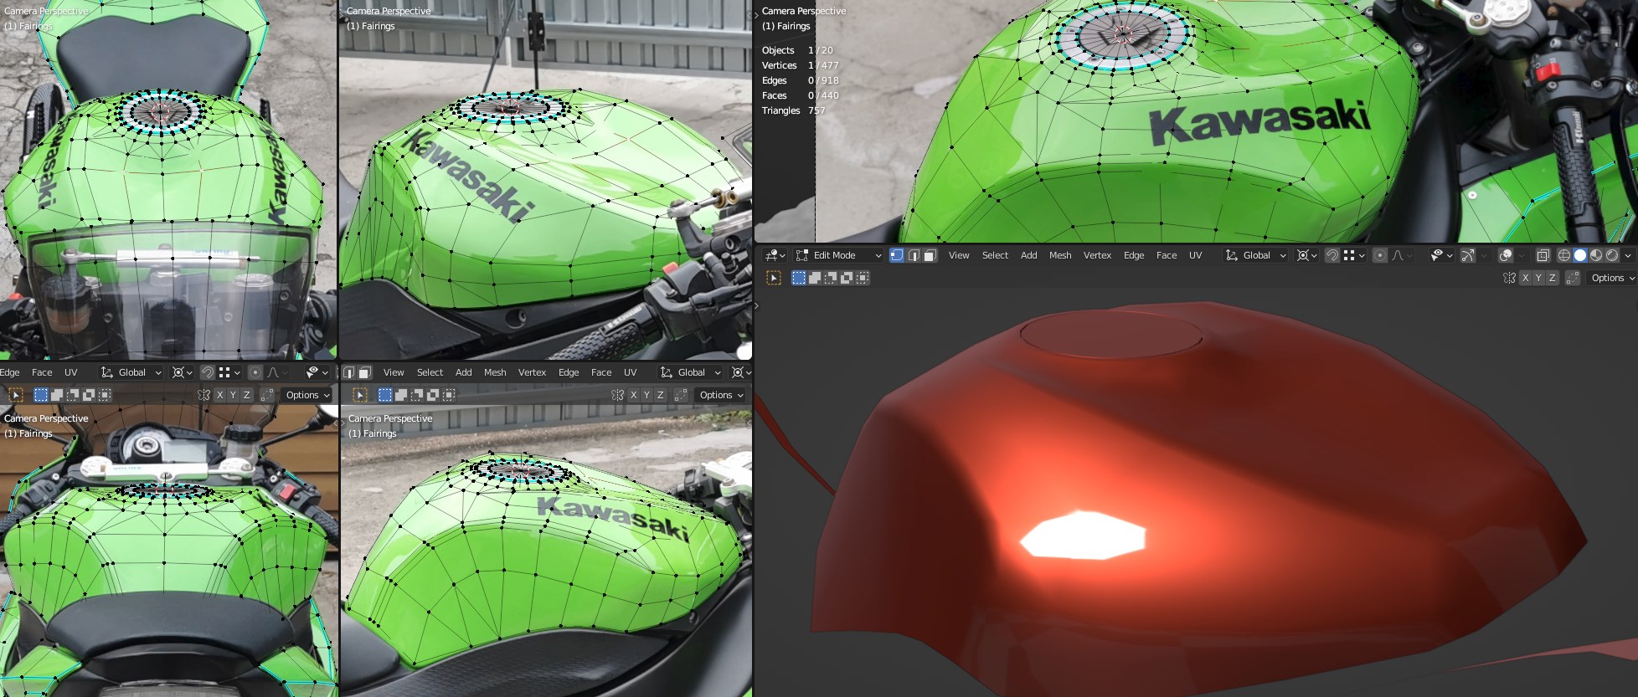Viewport: 1638px width, 697px height.
Task: Toggle Z mirror in right viewport
Action: point(1552,278)
